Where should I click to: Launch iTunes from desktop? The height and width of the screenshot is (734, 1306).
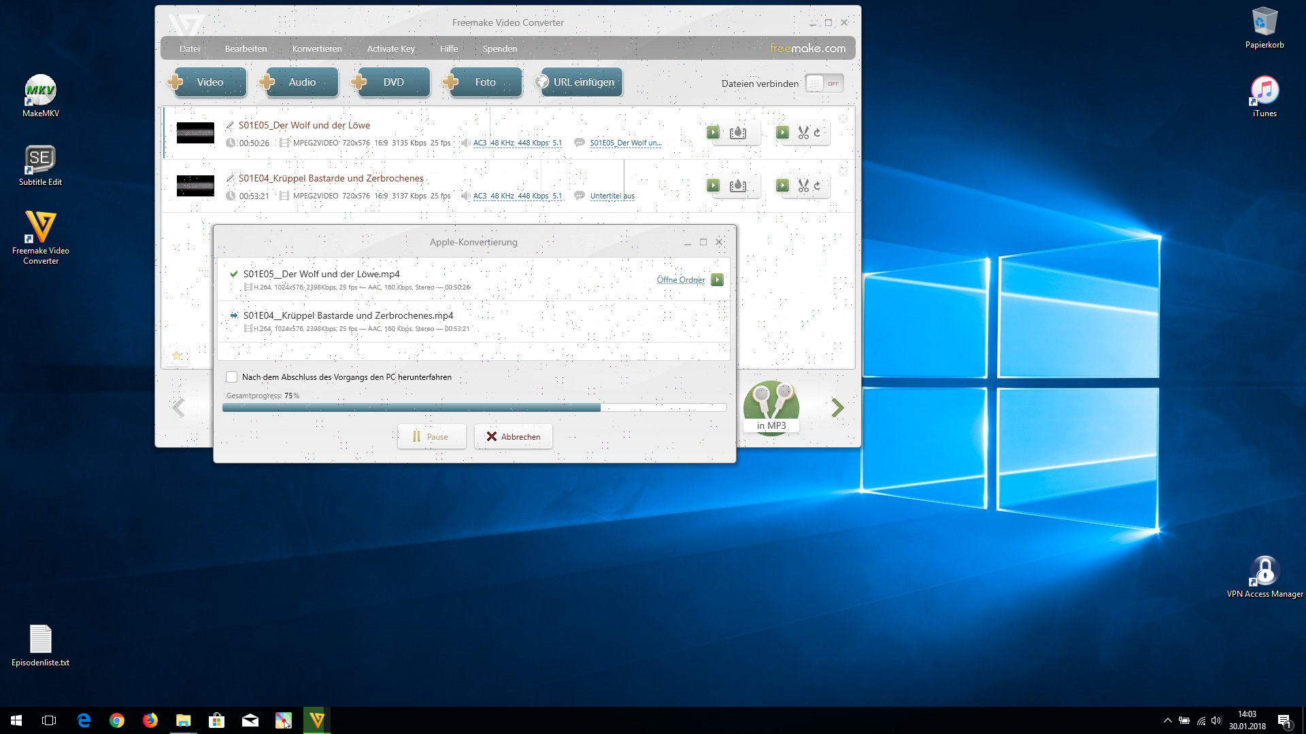[1265, 96]
